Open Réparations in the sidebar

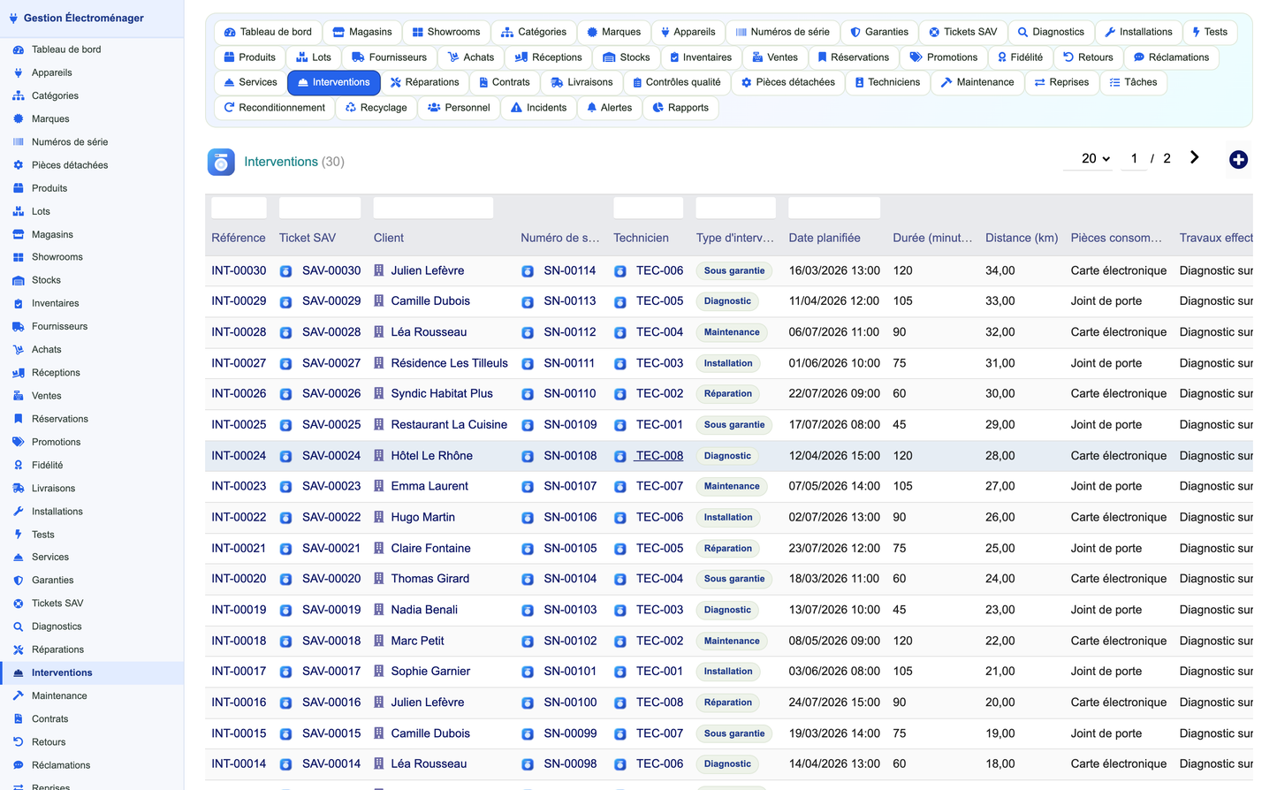tap(57, 649)
